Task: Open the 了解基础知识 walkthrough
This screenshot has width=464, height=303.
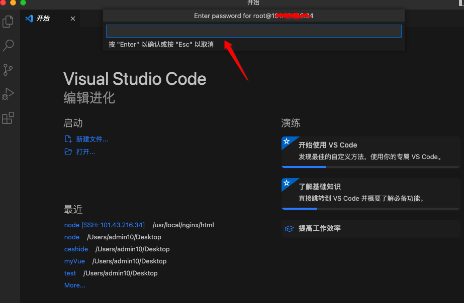Action: point(370,194)
